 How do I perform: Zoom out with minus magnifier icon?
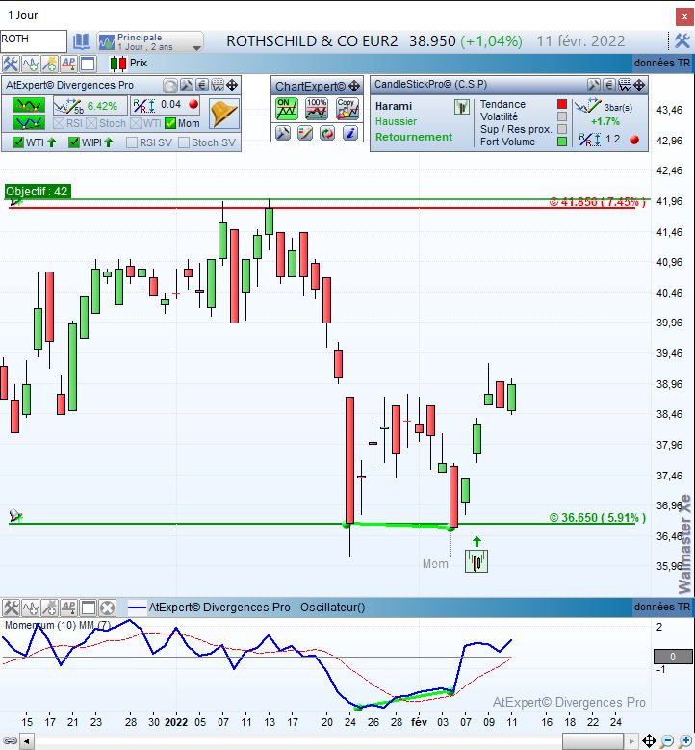[x=667, y=741]
